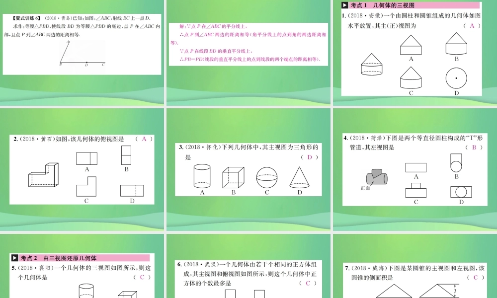Screen dimensions: 497x298
Task: Choose option B figure in question 1
Action: (x=456, y=44)
